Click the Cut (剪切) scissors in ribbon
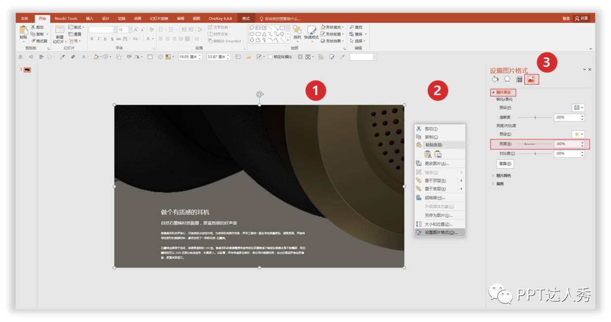Viewport: 611px width, 322px height. click(33, 27)
